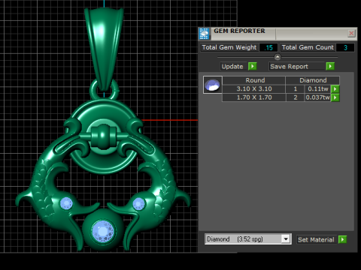Click the quantity 1 cell
Viewport: 361px width, 270px height.
(x=296, y=88)
